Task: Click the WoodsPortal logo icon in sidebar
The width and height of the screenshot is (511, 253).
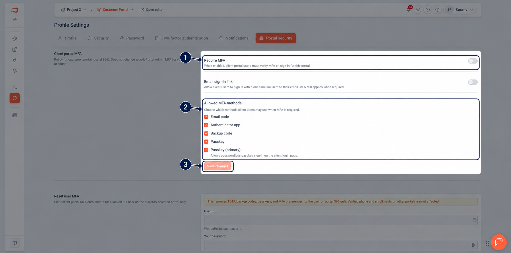Action: [15, 10]
